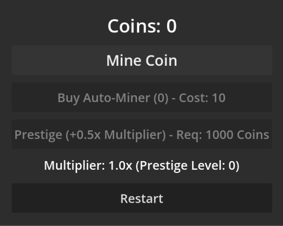Viewport: 283px width, 226px height.
Task: Click the "Multiplier:" label text
Action: [x=74, y=165]
